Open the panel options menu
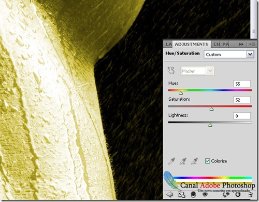Image resolution: width=259 pixels, height=202 pixels. [252, 44]
